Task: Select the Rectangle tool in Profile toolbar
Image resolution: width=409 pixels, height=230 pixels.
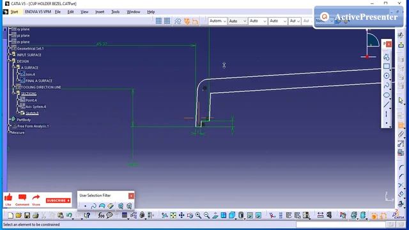Action: click(x=386, y=66)
